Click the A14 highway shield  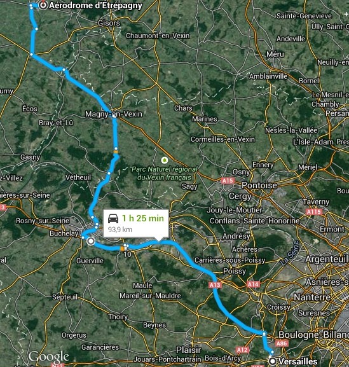tap(254, 284)
